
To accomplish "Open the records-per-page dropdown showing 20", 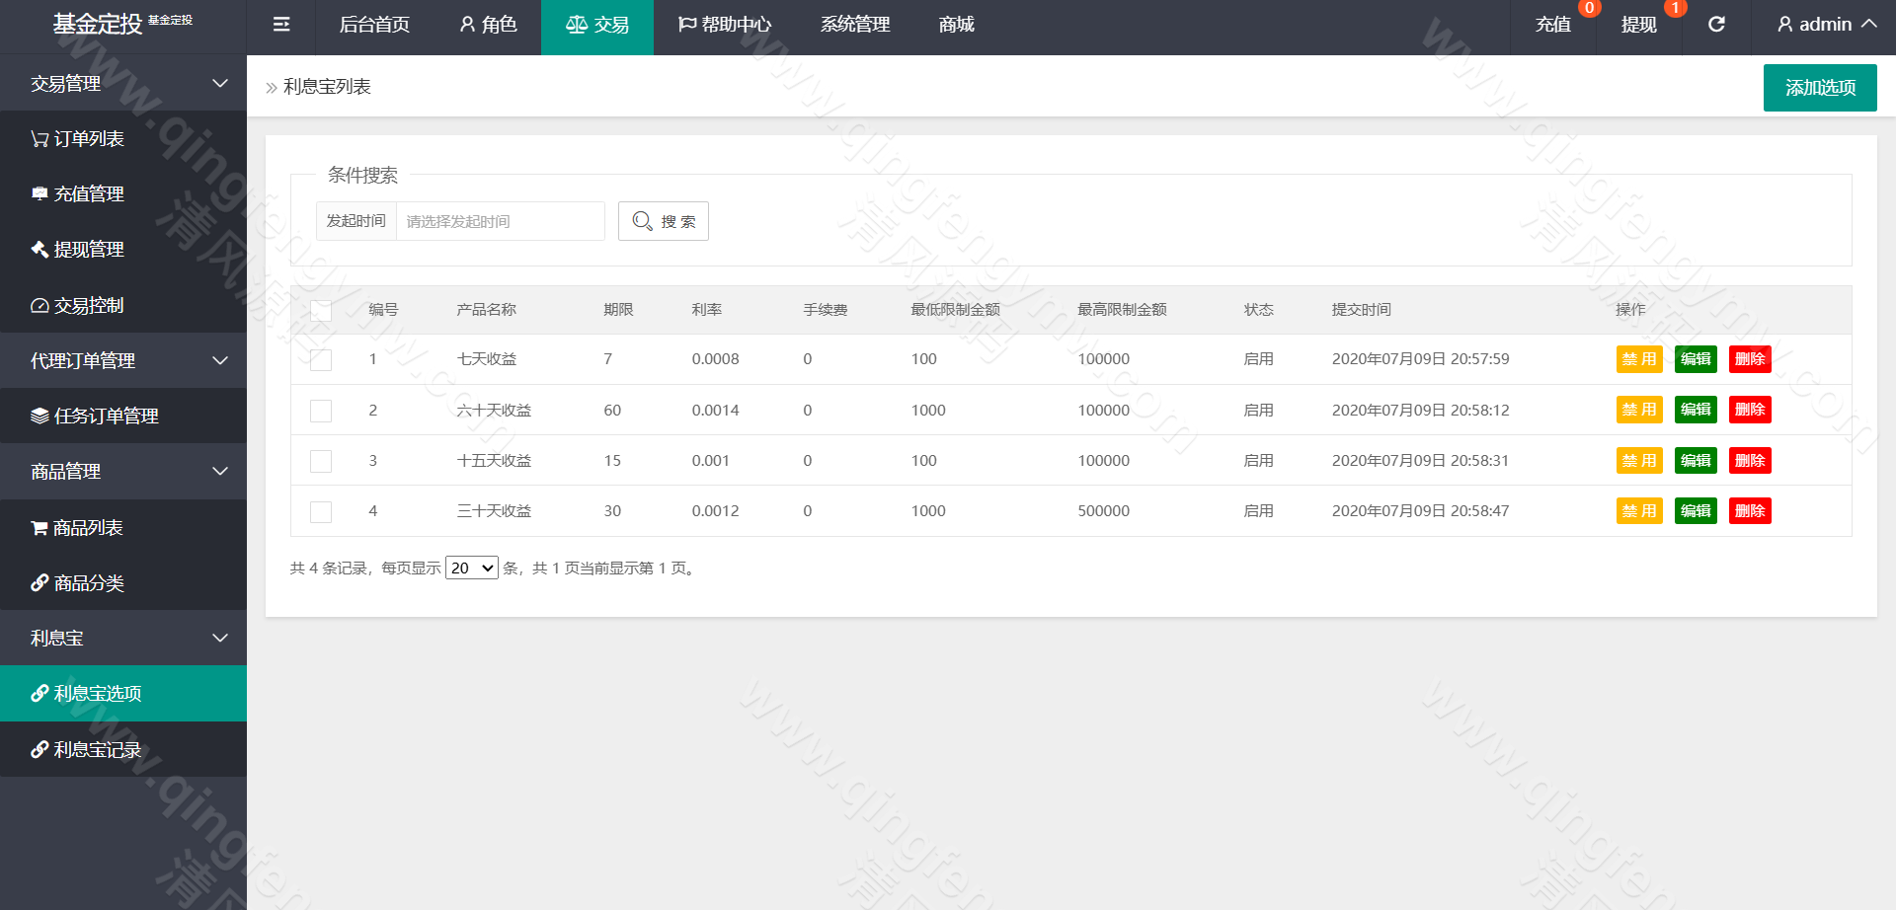I will point(472,569).
